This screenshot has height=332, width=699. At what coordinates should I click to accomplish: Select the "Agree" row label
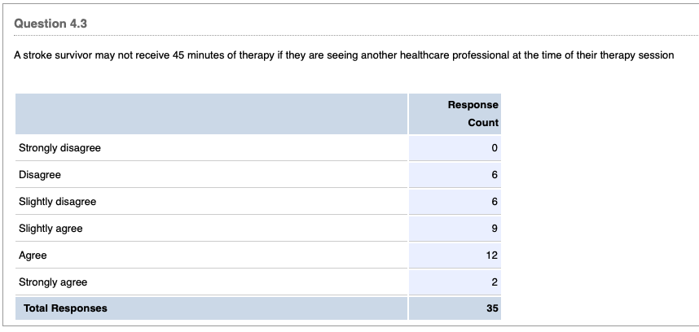click(33, 256)
